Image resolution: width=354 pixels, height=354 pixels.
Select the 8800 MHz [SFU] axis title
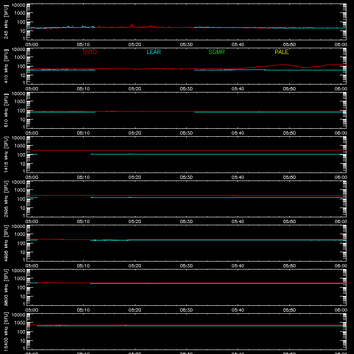[x=6, y=287]
